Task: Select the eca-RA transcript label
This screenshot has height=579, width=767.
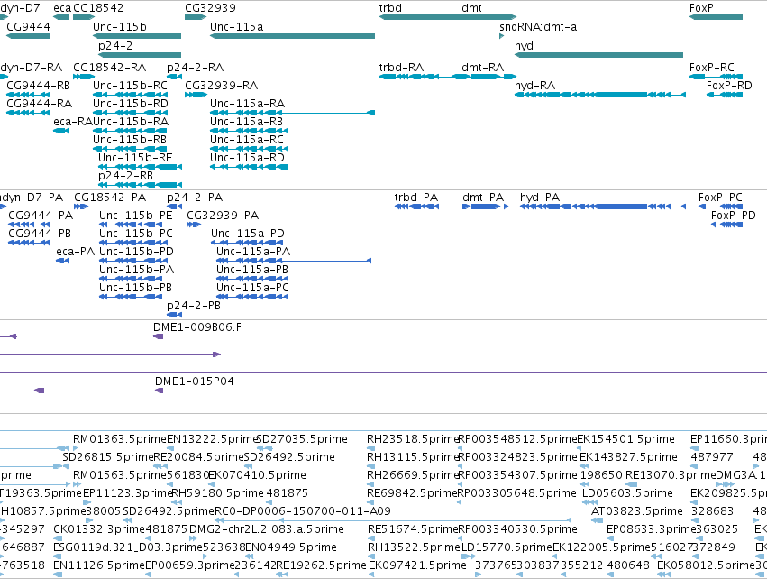Action: tap(73, 122)
